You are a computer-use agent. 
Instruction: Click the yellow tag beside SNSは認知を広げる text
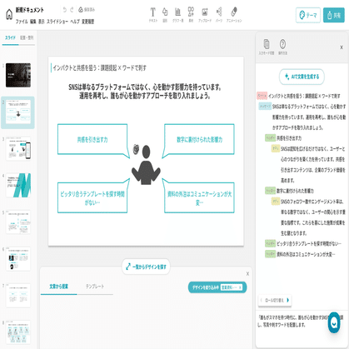276,148
